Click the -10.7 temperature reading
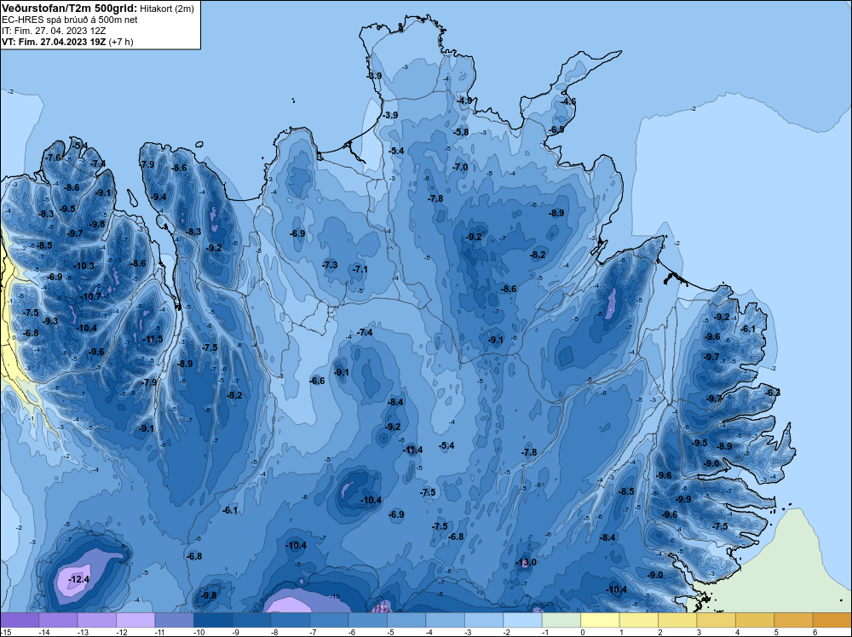The width and height of the screenshot is (852, 637). coord(91,296)
